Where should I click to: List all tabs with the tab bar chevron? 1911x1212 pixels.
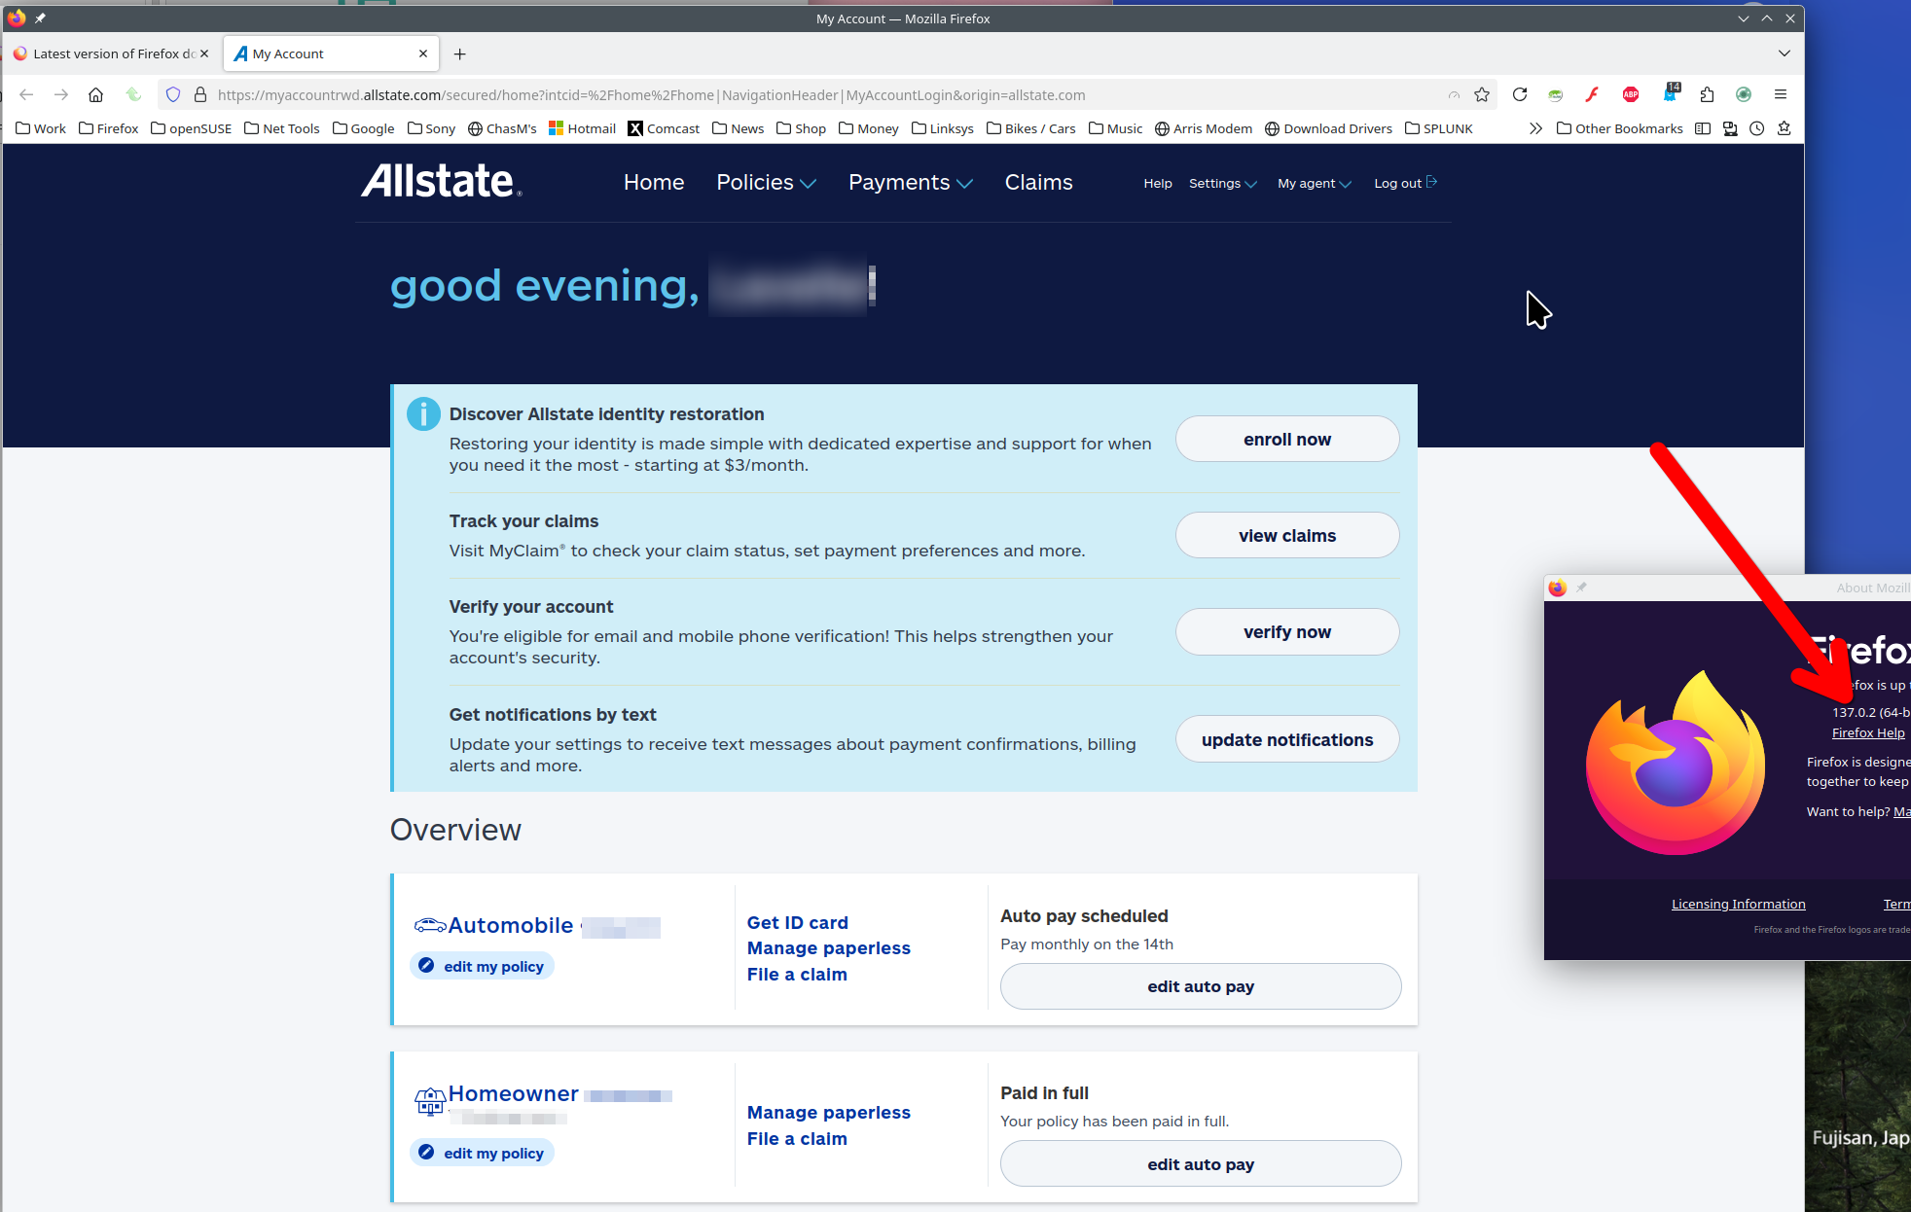[1784, 53]
